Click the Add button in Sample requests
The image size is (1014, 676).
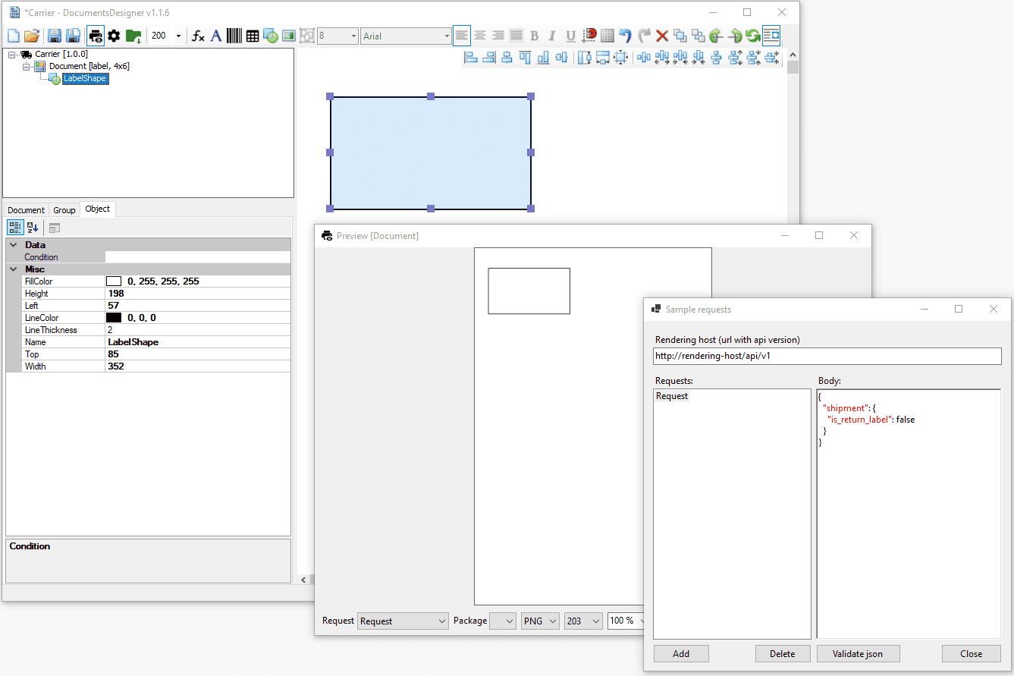(x=681, y=654)
